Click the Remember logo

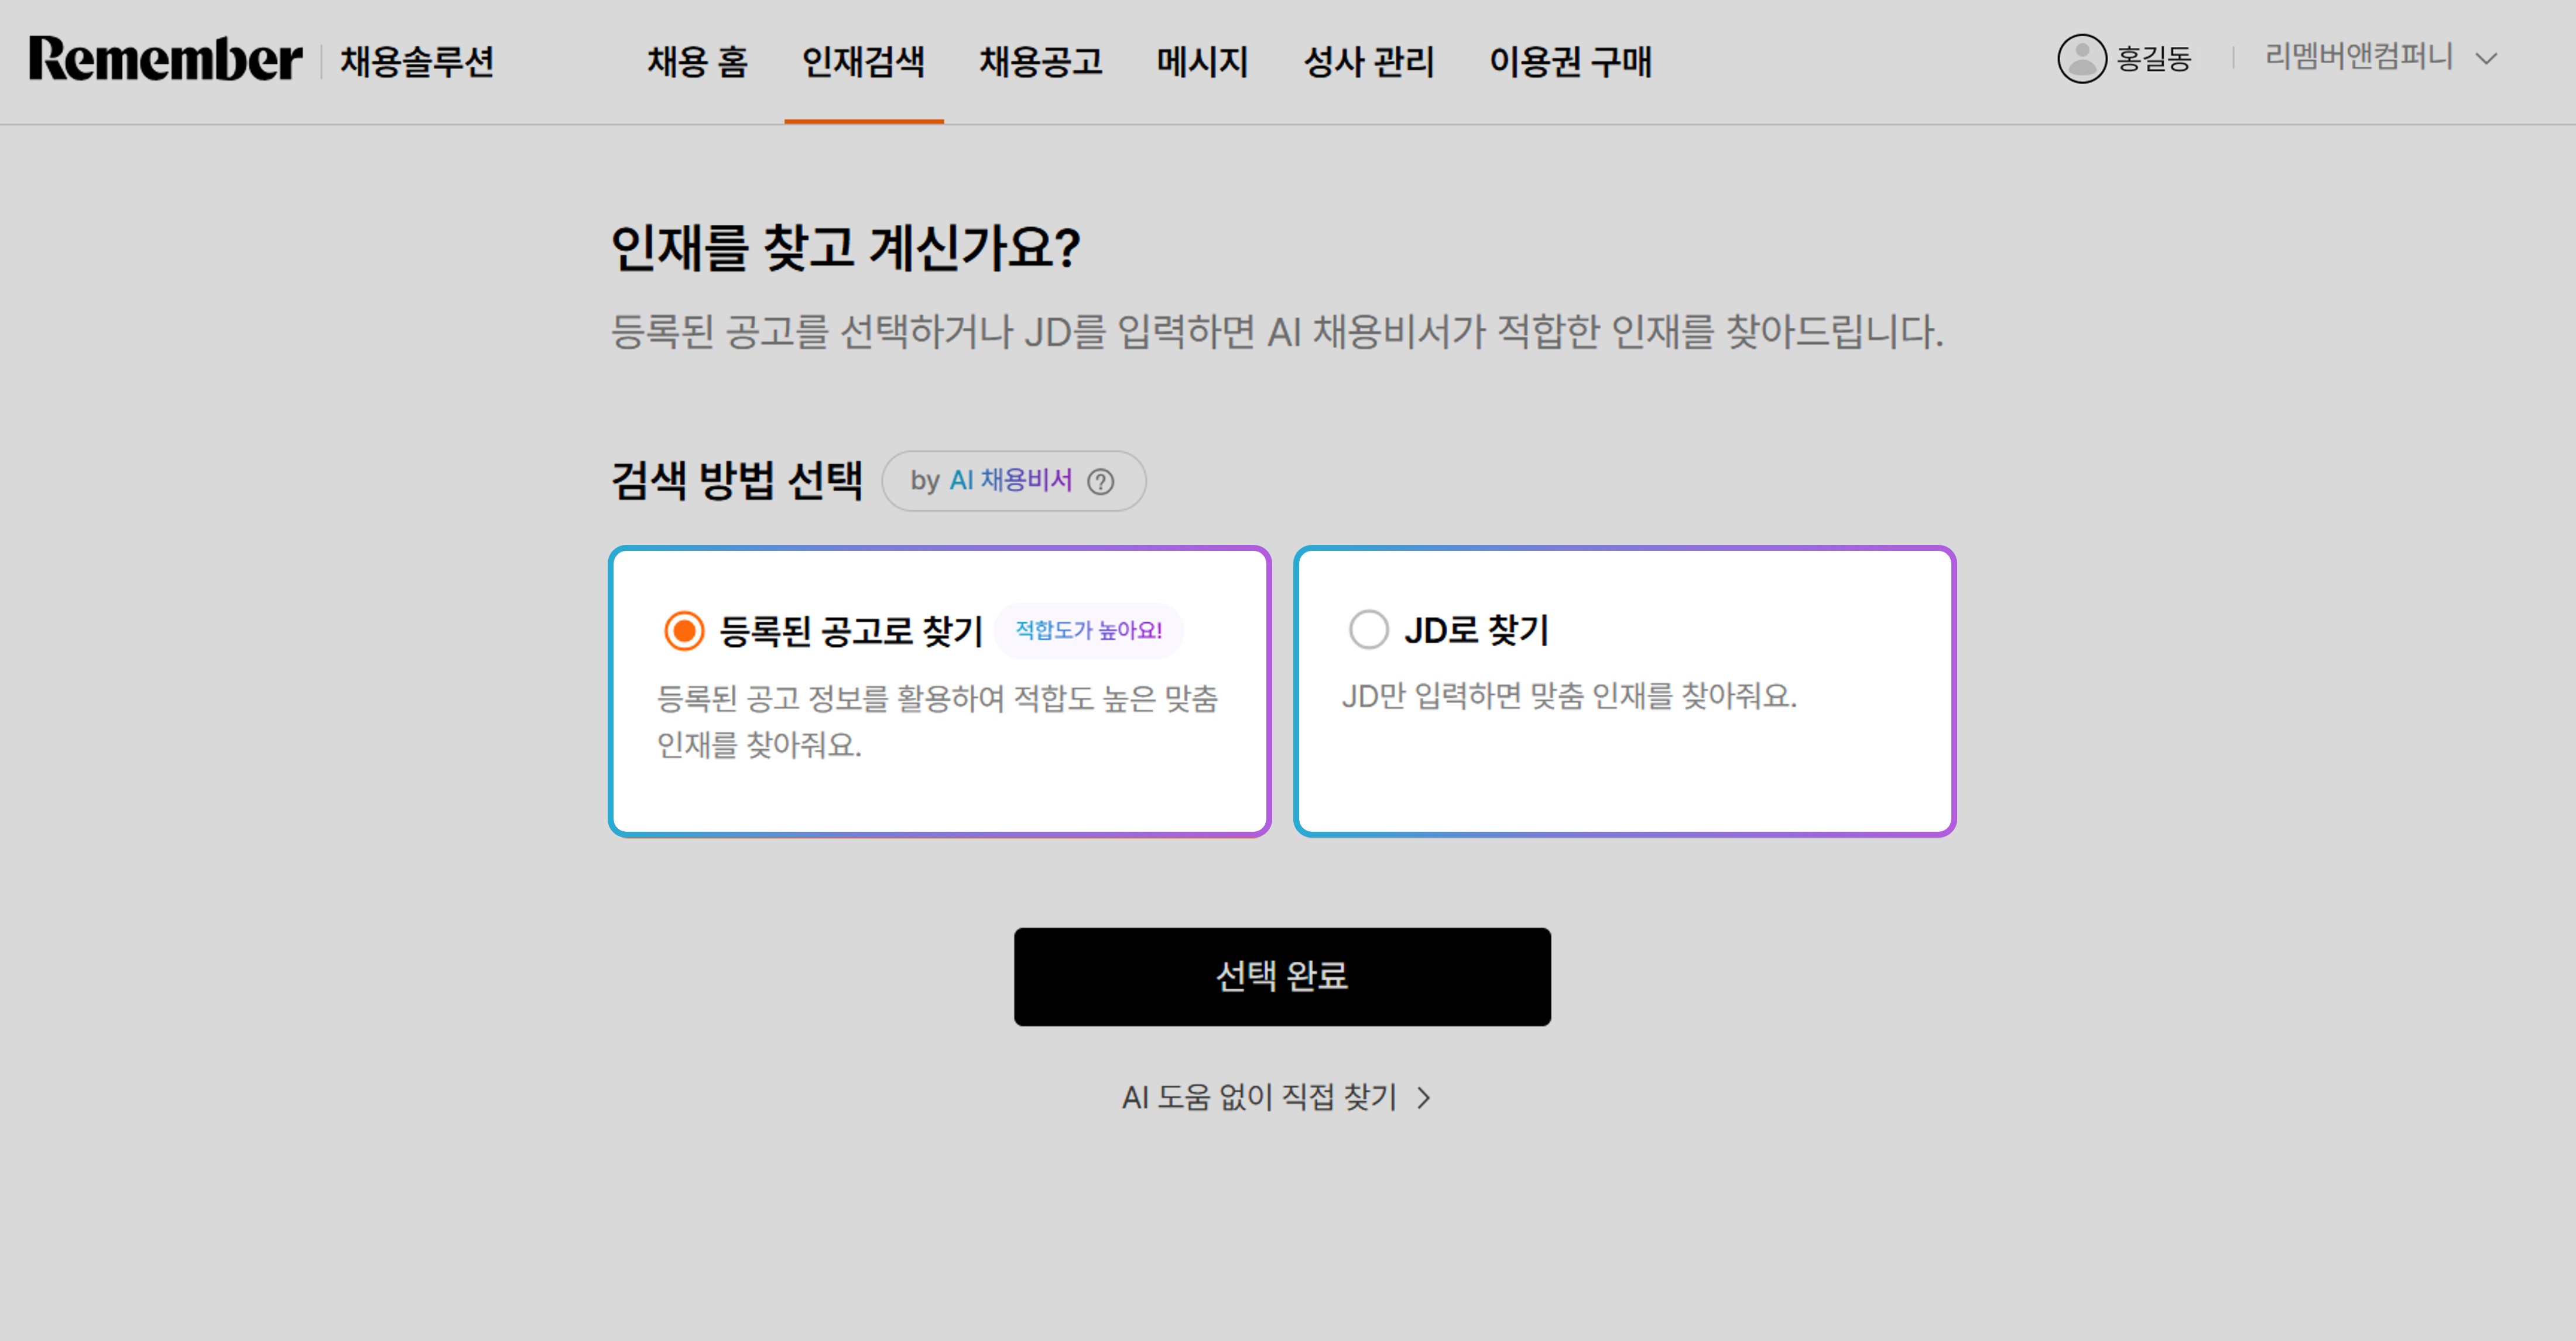(165, 59)
